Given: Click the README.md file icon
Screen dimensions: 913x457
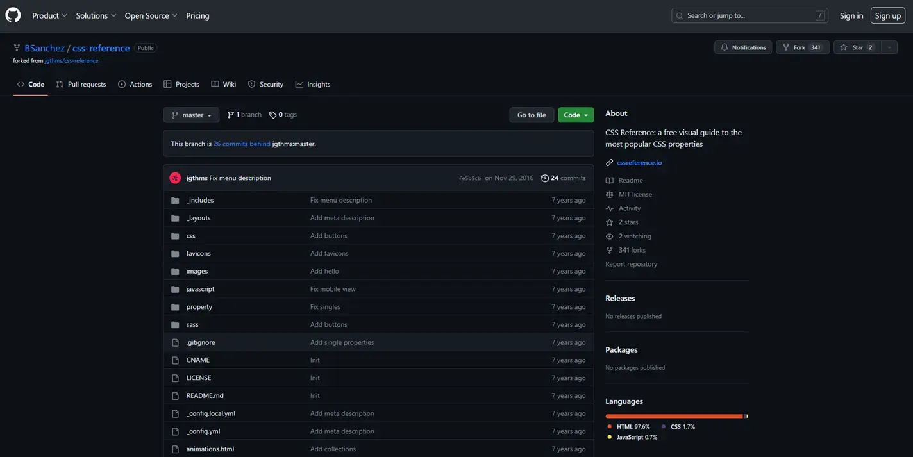Looking at the screenshot, I should [x=175, y=396].
